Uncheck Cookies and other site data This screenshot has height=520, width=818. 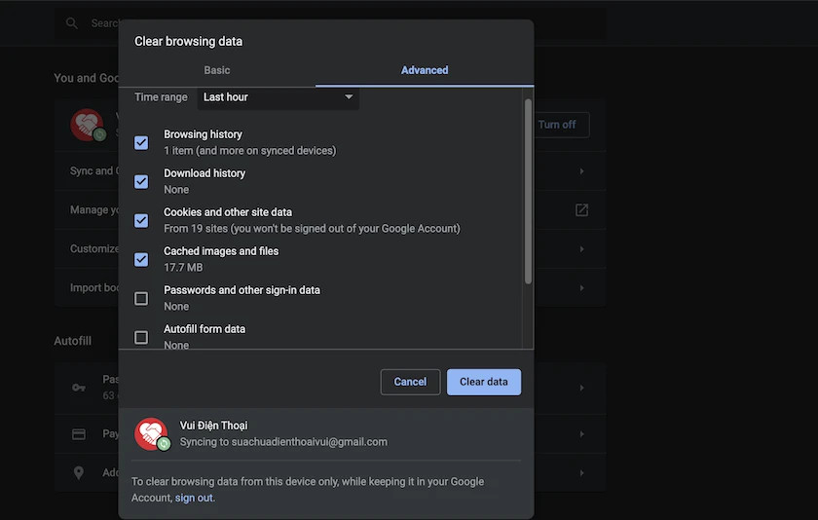pyautogui.click(x=141, y=221)
